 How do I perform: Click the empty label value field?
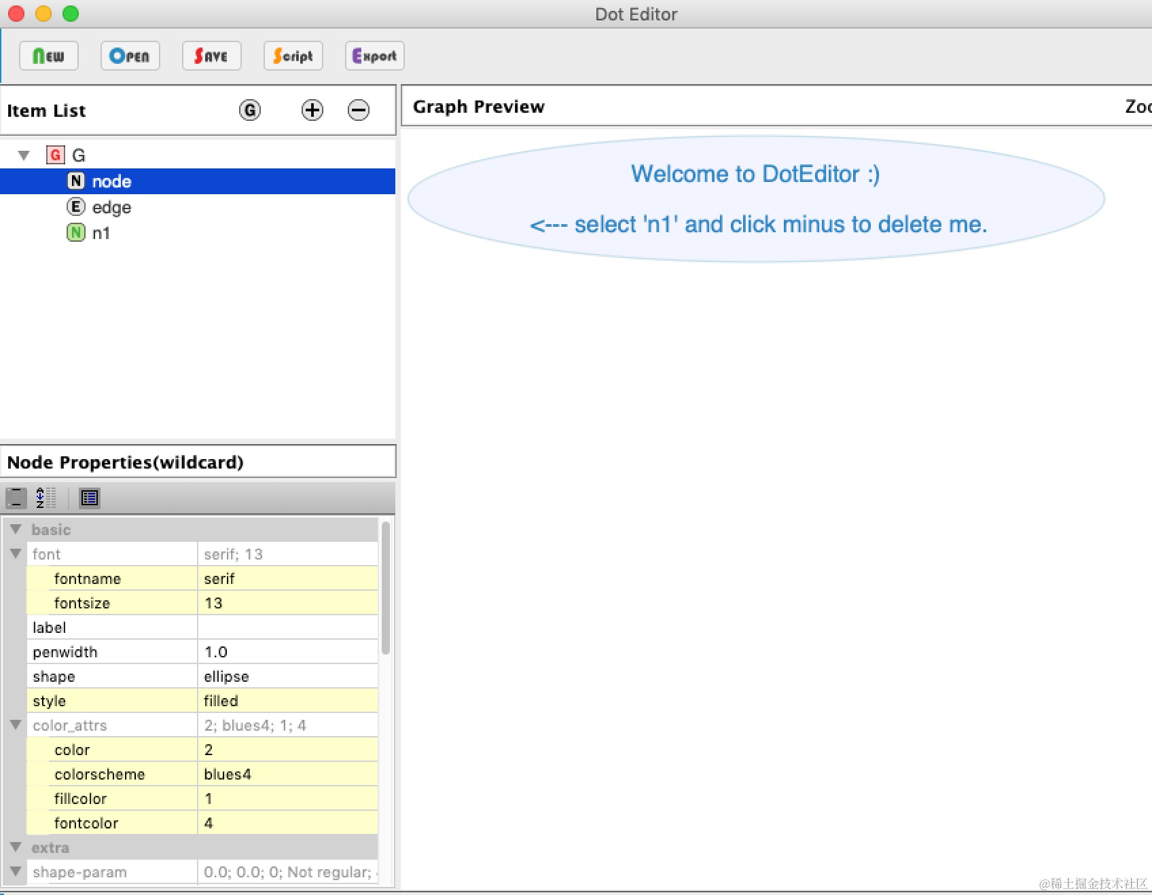click(x=288, y=627)
